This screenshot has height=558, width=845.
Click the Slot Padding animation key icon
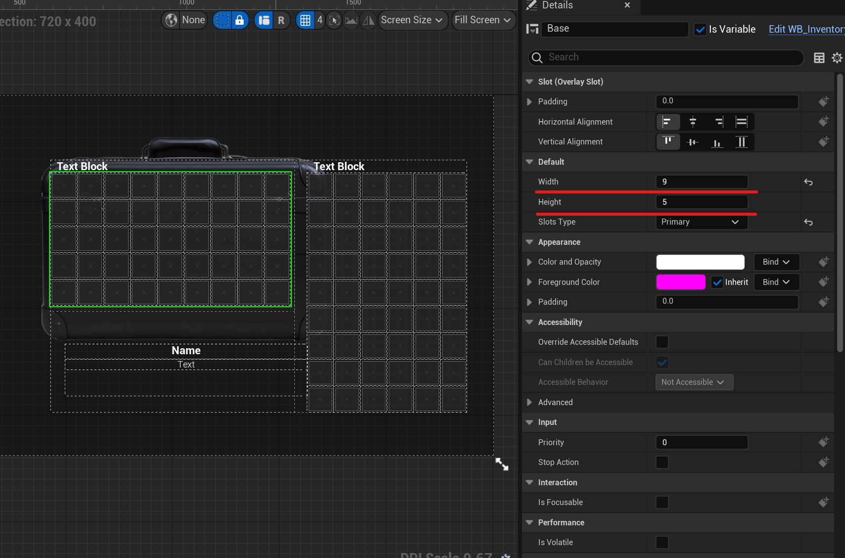824,101
